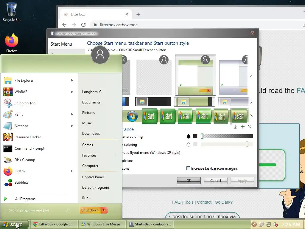The image size is (305, 229).
Task: Expand Paint recent files arrow
Action: 72,114
